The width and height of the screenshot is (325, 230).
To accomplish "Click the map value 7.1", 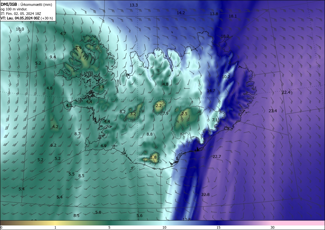I will (x=215, y=120).
